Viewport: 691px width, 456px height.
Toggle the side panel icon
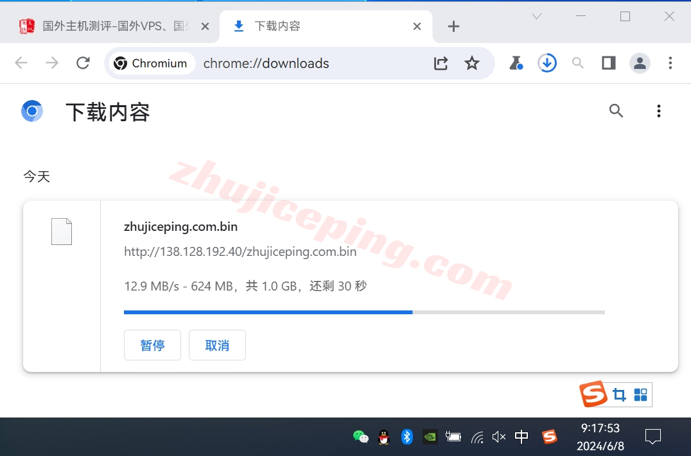pyautogui.click(x=609, y=63)
